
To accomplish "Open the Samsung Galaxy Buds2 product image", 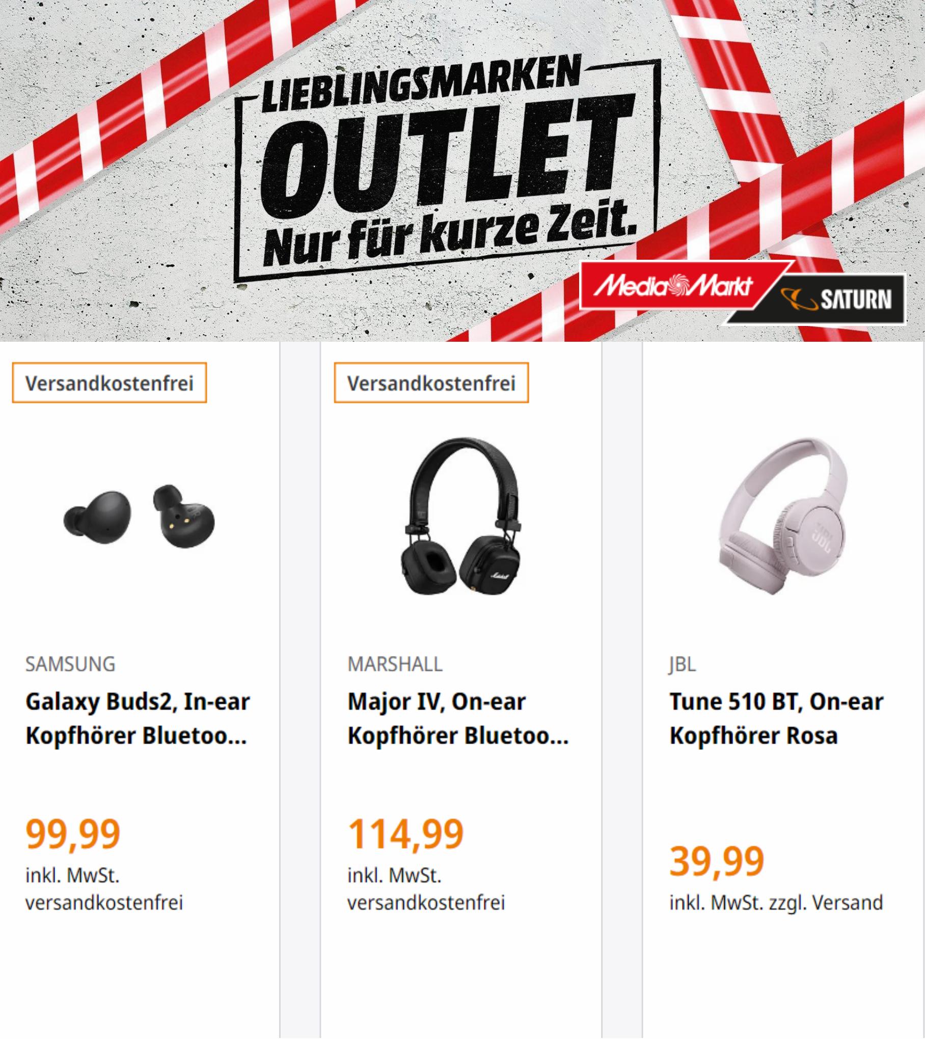I will pos(139,516).
